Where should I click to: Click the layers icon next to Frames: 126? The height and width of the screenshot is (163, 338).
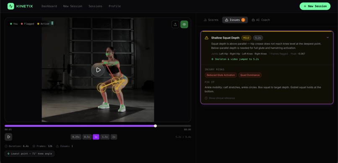[34, 146]
